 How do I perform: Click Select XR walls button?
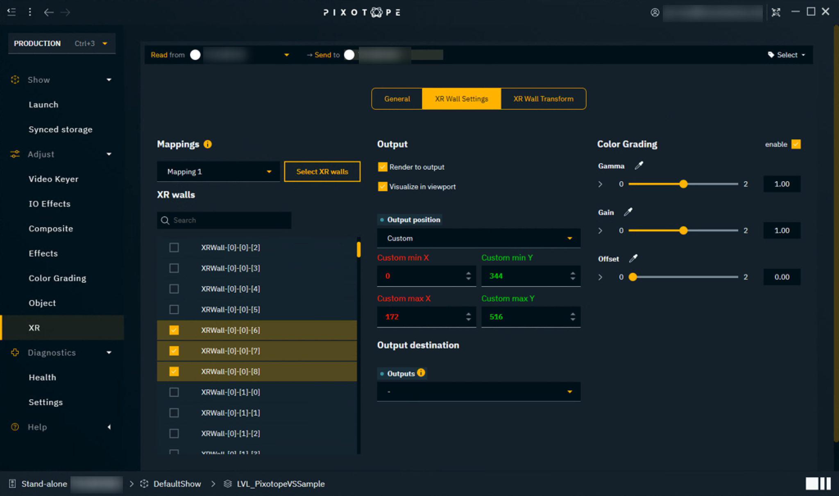[322, 172]
